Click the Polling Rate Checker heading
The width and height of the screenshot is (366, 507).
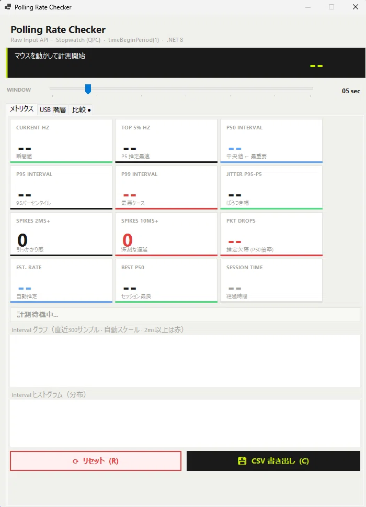tap(58, 29)
